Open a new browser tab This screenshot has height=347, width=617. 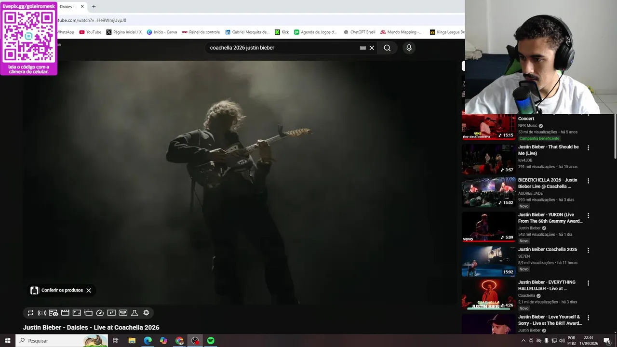(94, 7)
